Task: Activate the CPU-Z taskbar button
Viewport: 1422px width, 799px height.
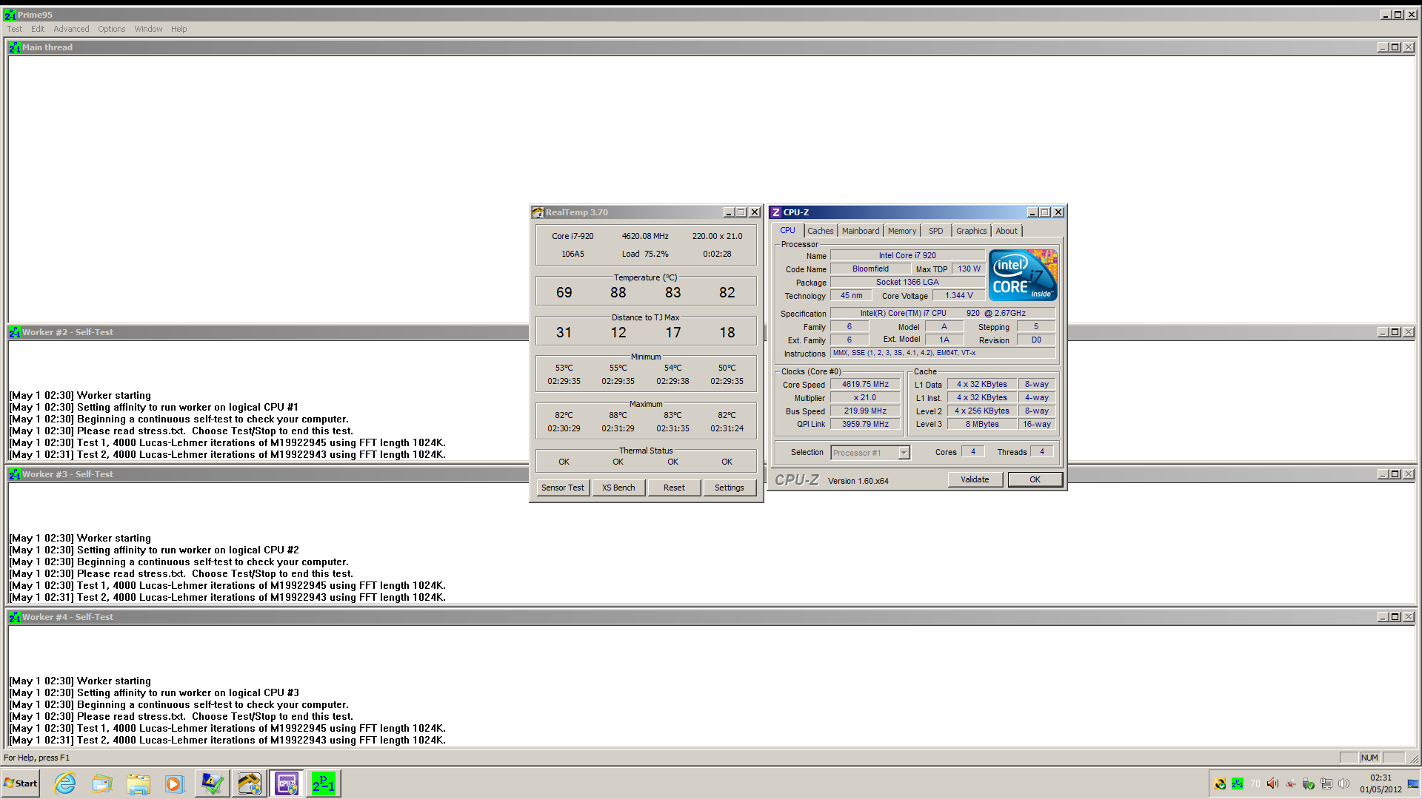Action: pos(287,783)
